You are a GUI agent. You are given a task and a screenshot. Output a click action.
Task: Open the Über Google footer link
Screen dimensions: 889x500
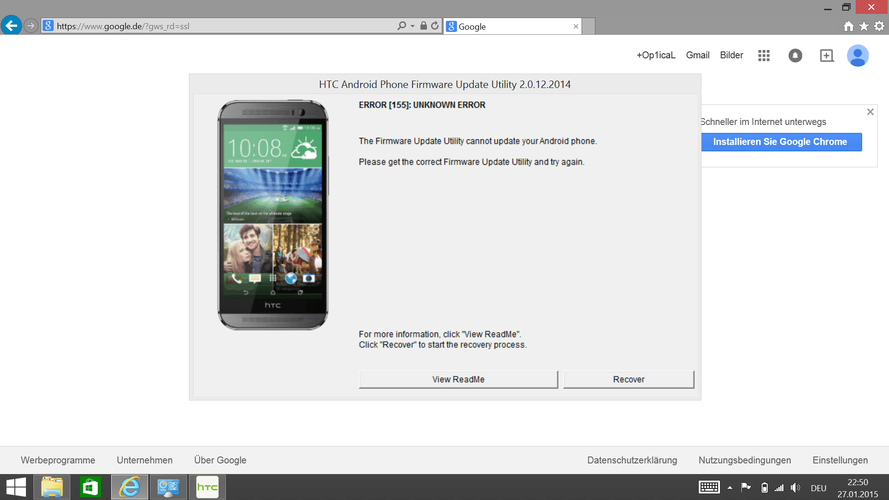pos(220,460)
